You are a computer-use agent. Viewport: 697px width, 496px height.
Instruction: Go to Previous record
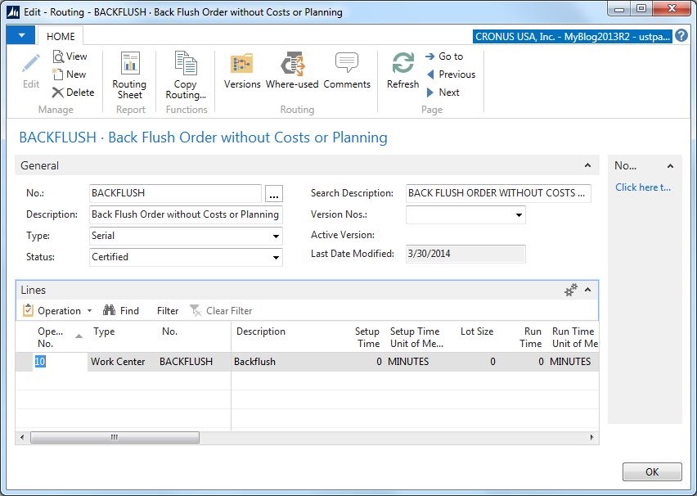(x=451, y=74)
